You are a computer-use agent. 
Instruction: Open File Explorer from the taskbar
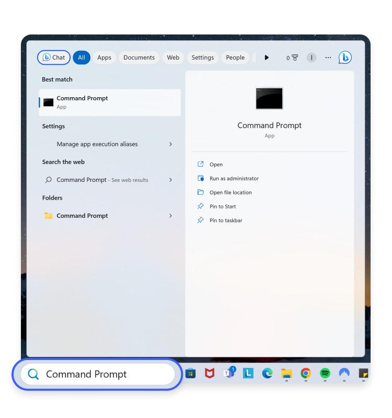(x=286, y=374)
